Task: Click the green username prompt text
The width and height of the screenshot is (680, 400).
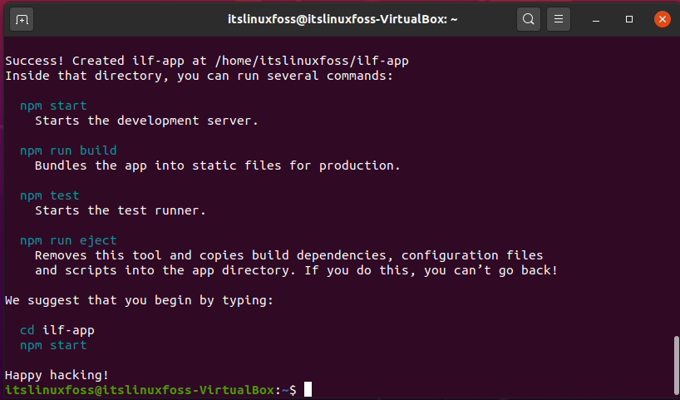Action: point(140,390)
